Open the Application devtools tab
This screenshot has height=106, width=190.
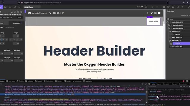88,81
